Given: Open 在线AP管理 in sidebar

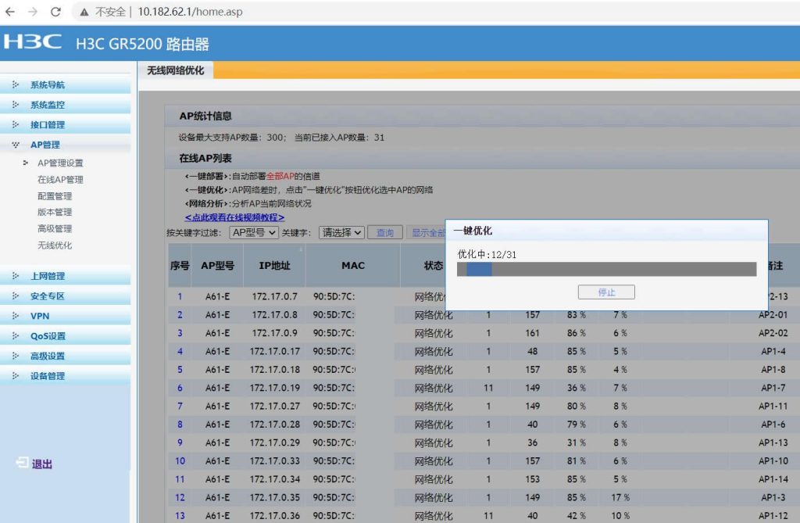Looking at the screenshot, I should click(x=60, y=179).
